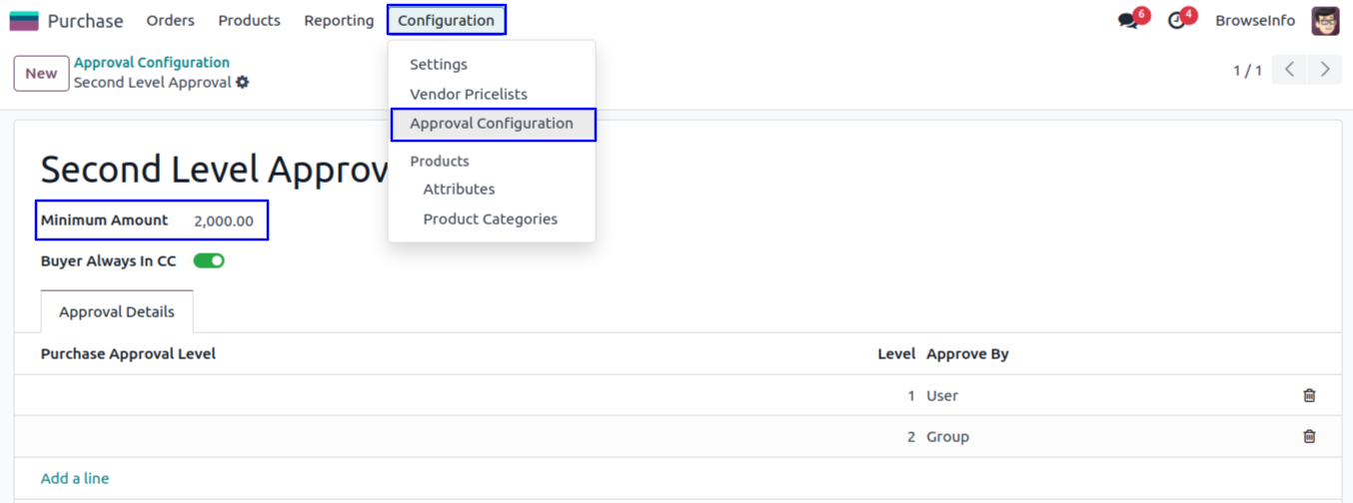Choose Vendor Pricelists from the menu

[469, 94]
